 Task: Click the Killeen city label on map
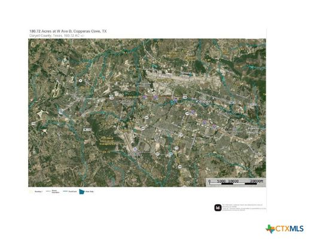coord(203,101)
